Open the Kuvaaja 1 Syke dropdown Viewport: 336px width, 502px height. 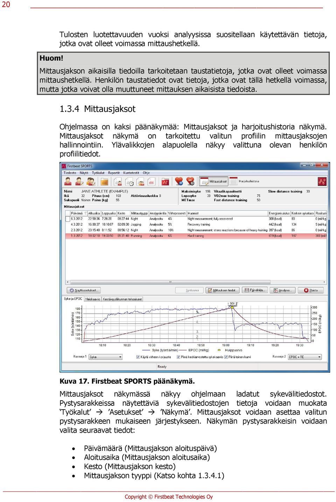[x=106, y=357]
